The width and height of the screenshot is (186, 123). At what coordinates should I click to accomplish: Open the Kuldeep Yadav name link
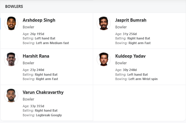pos(130,56)
